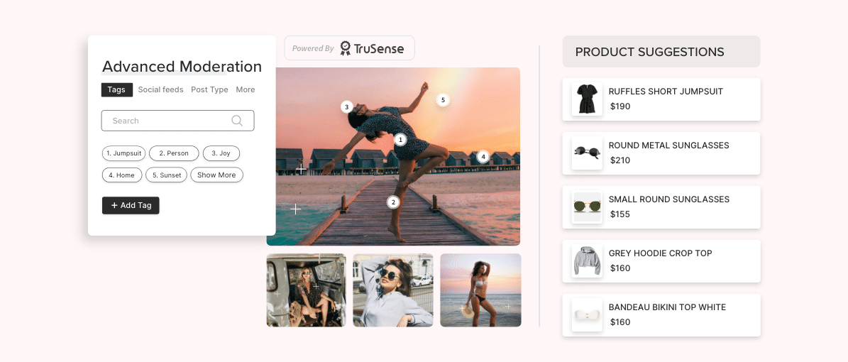The width and height of the screenshot is (848, 362).
Task: Expand the tag list with Show More
Action: (216, 175)
